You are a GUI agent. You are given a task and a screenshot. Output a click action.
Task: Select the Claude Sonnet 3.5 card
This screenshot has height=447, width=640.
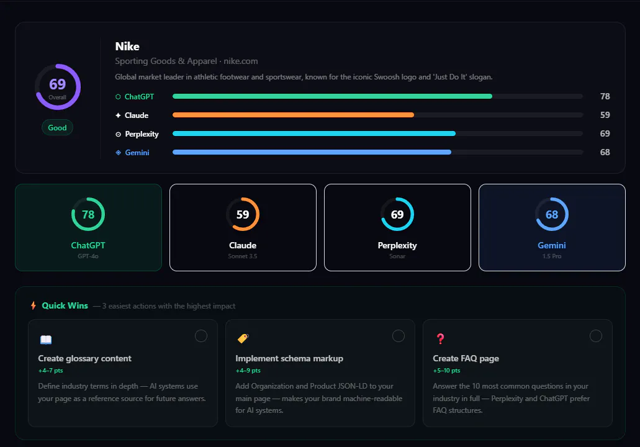pos(243,227)
